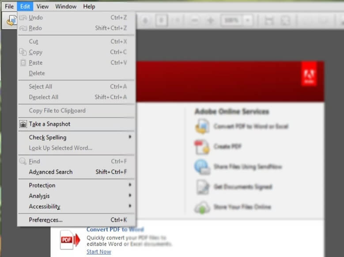
Task: Expand the Accessibility submenu
Action: click(x=76, y=206)
